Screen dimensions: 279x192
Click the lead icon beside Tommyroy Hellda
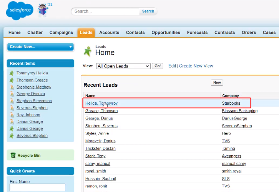tap(12, 73)
